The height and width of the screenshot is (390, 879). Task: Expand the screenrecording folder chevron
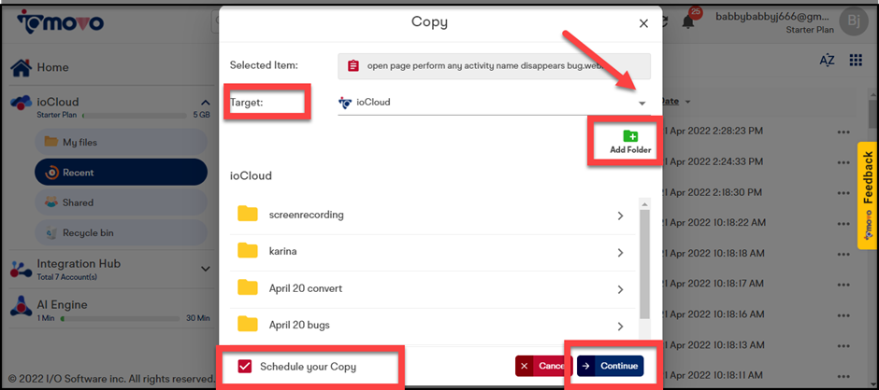pyautogui.click(x=620, y=216)
